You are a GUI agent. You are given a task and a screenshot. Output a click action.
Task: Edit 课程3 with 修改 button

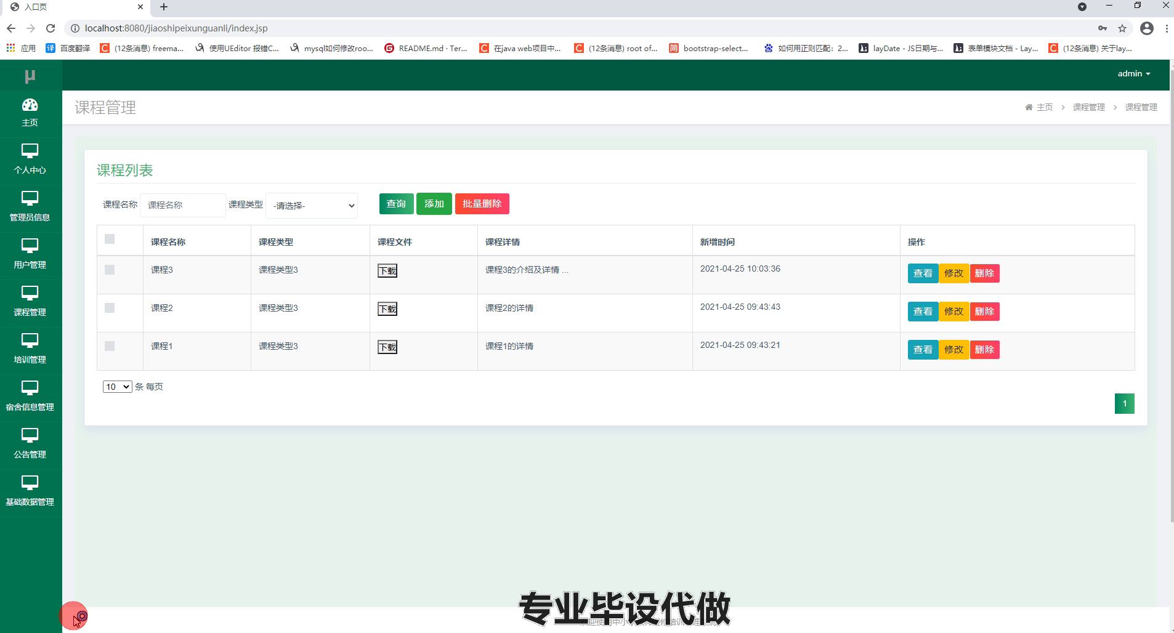[x=953, y=273]
